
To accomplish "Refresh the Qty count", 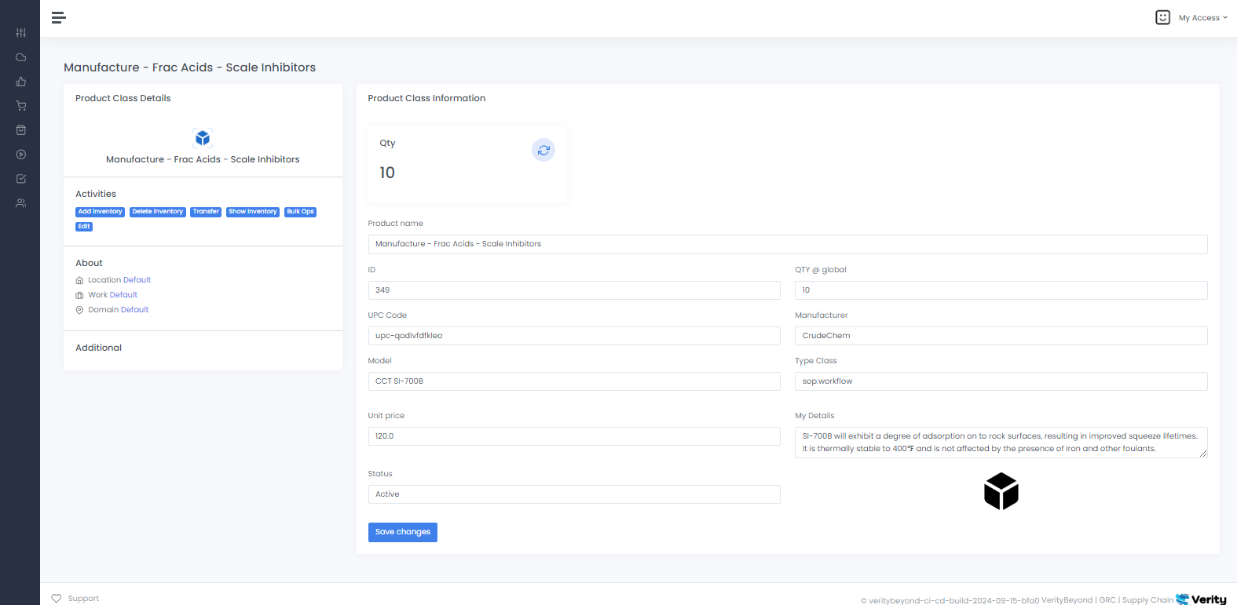I will click(x=543, y=150).
